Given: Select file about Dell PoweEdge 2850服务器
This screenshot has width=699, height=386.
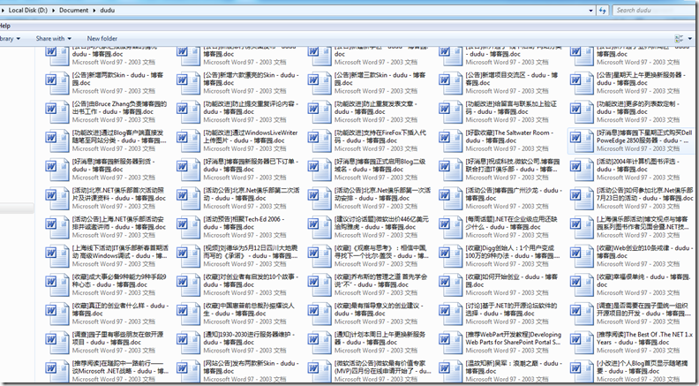Looking at the screenshot, I should pyautogui.click(x=645, y=137).
